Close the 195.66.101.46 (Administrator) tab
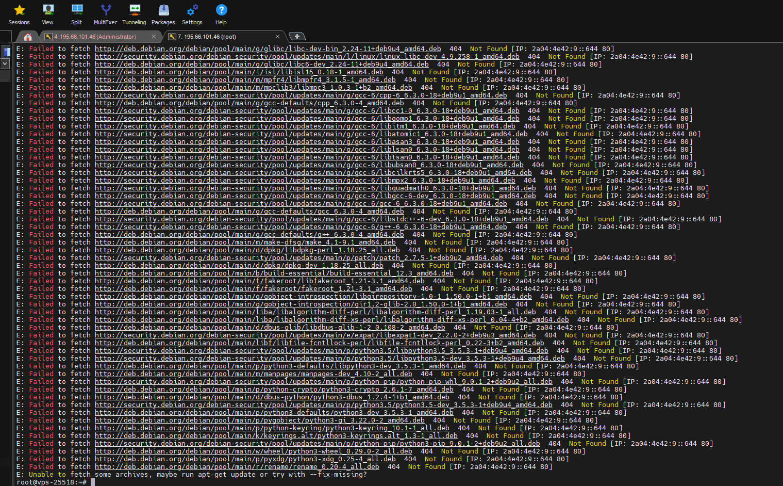 (x=154, y=37)
